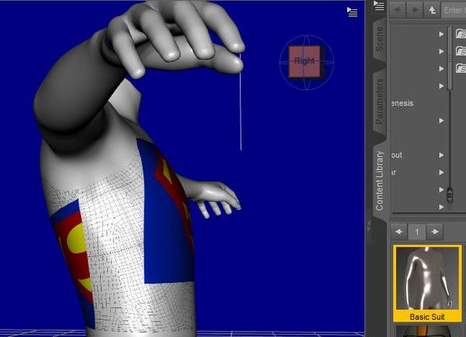The width and height of the screenshot is (466, 337).
Task: Expand the bottom-most row in the content tree
Action: point(441,207)
